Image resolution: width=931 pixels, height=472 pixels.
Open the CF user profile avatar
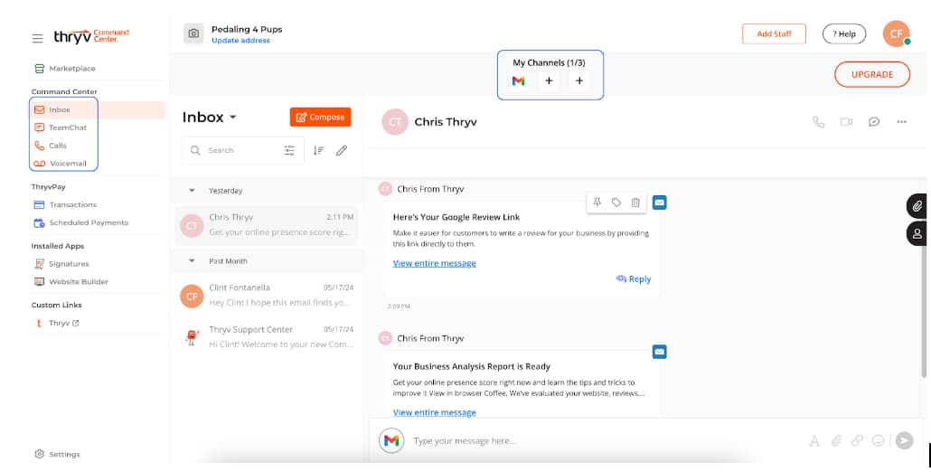pos(896,33)
